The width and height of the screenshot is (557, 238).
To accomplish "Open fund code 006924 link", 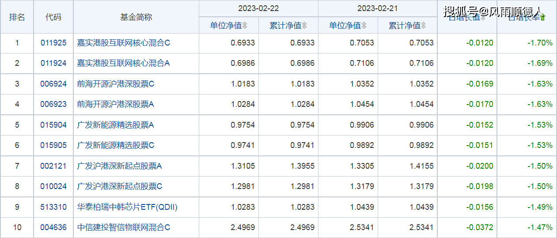I will pos(53,84).
